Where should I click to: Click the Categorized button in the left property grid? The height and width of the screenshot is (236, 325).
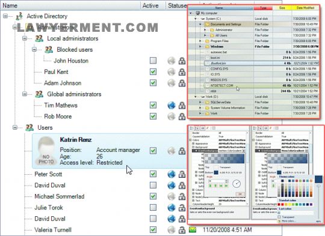click(x=192, y=129)
